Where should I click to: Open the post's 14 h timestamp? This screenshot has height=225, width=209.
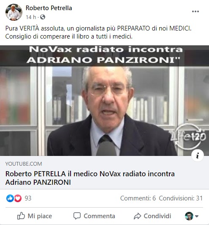(x=31, y=17)
